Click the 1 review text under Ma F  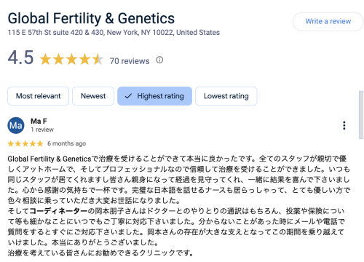pos(42,130)
